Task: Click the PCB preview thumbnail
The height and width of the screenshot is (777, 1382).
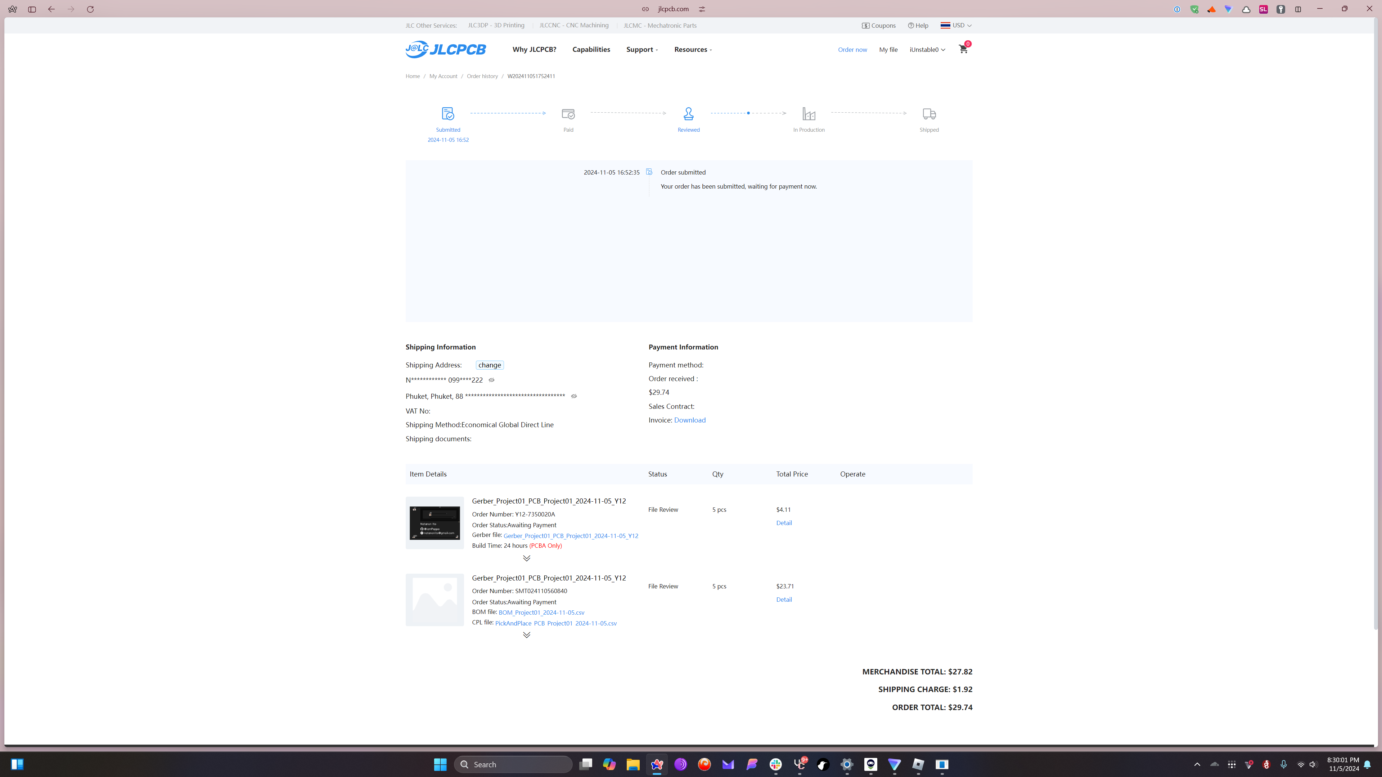Action: coord(435,523)
